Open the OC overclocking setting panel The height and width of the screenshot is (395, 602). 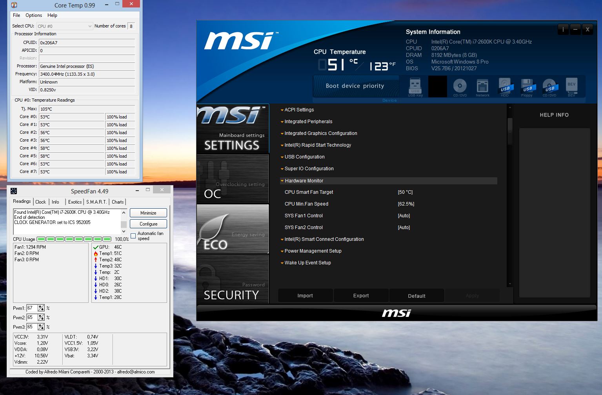(233, 179)
